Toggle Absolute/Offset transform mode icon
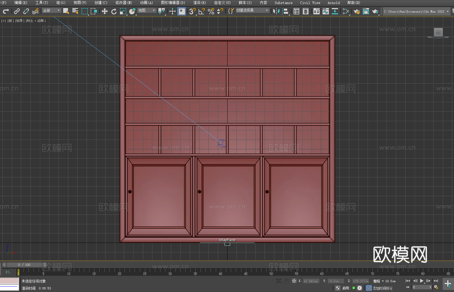The width and height of the screenshot is (454, 292). tap(294, 281)
